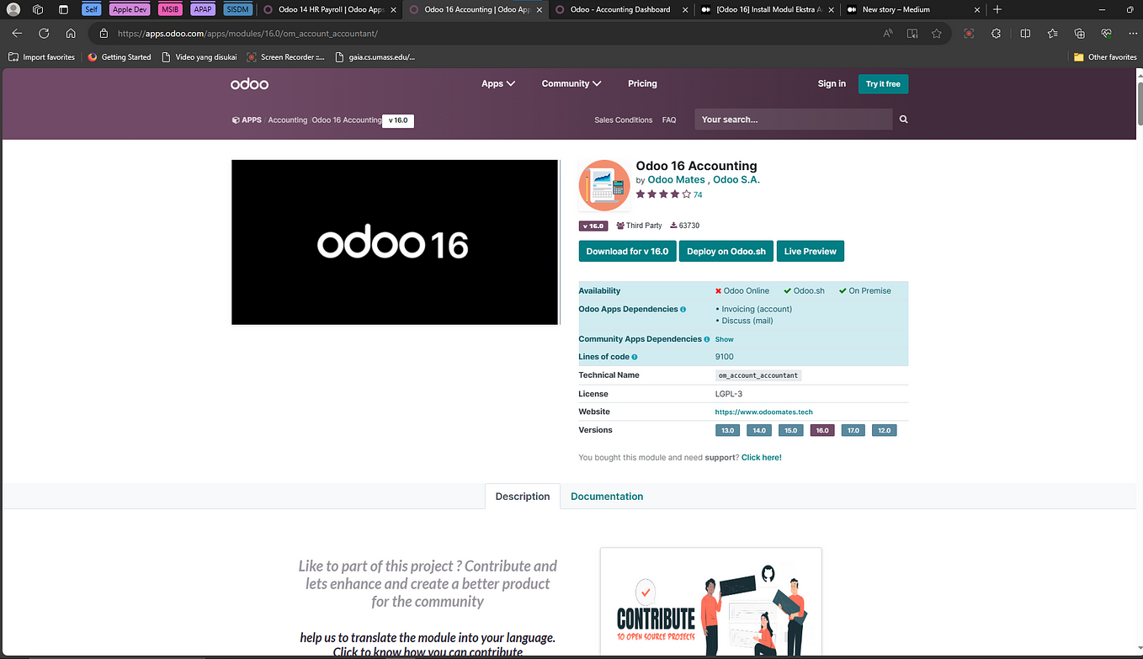This screenshot has height=659, width=1143.
Task: Start Read aloud from the address bar
Action: click(888, 34)
